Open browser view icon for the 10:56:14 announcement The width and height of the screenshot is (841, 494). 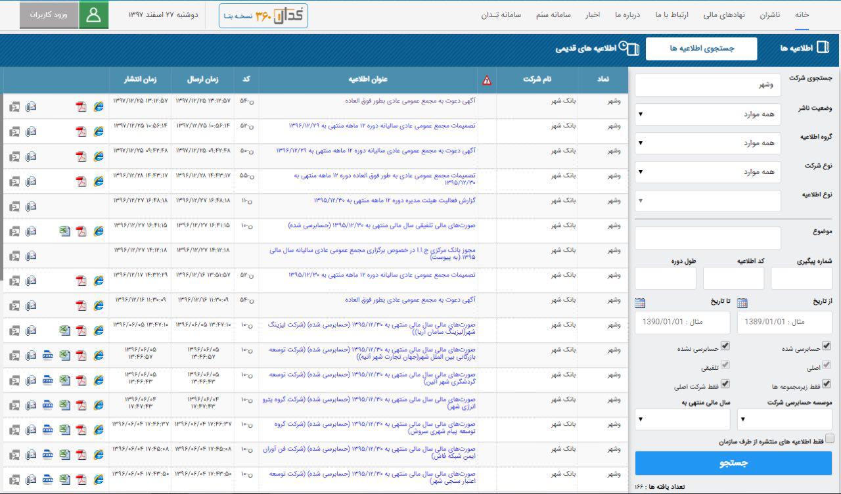[99, 131]
